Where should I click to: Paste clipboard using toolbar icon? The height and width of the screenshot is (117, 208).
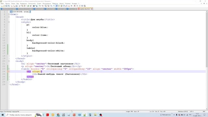coord(25,6)
